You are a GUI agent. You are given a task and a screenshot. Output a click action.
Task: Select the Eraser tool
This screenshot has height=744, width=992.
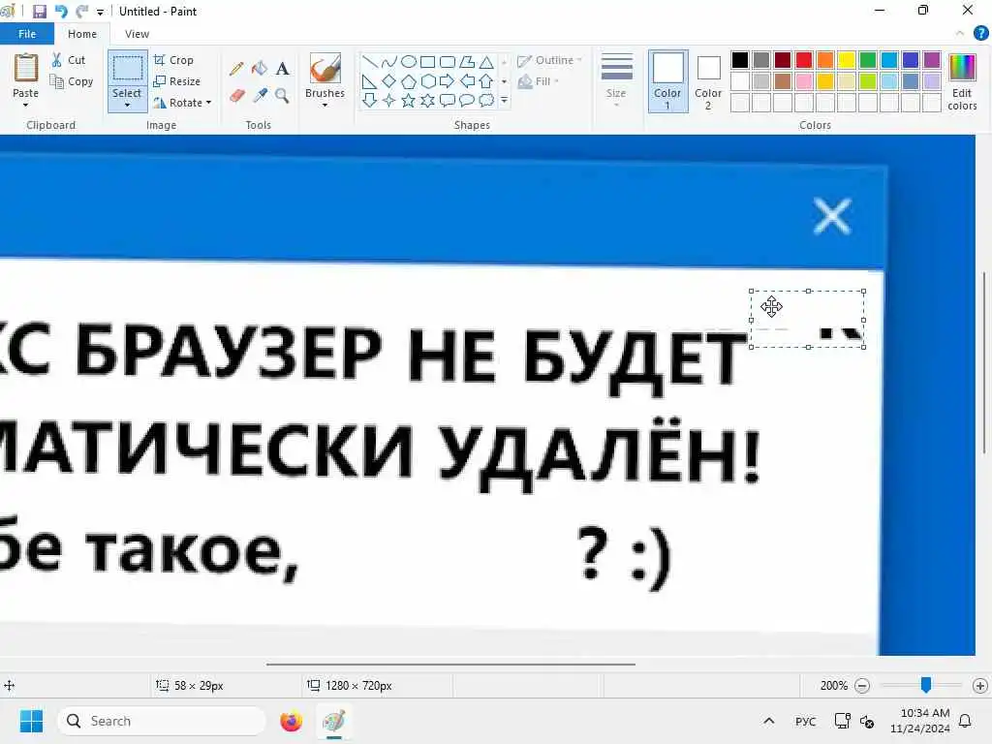click(x=236, y=96)
